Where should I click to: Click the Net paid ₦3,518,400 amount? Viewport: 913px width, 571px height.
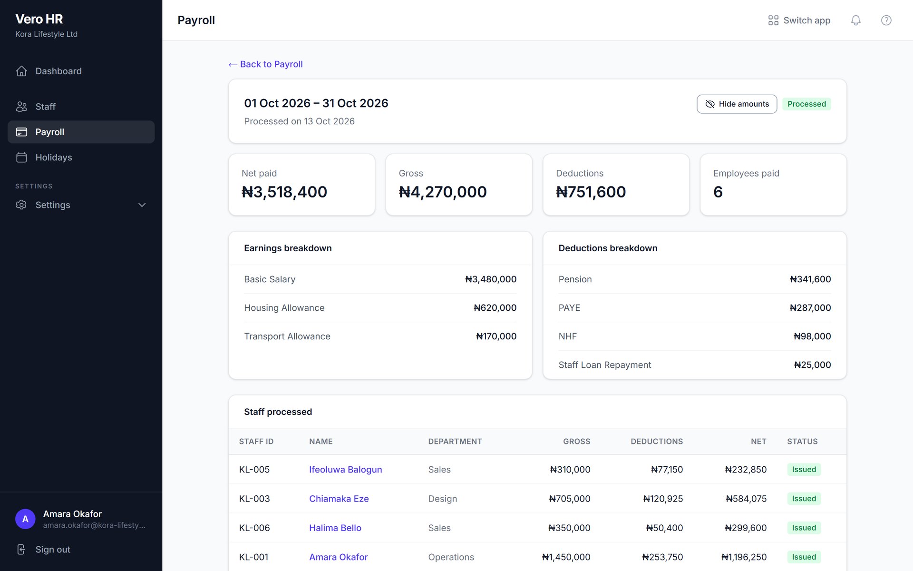284,192
